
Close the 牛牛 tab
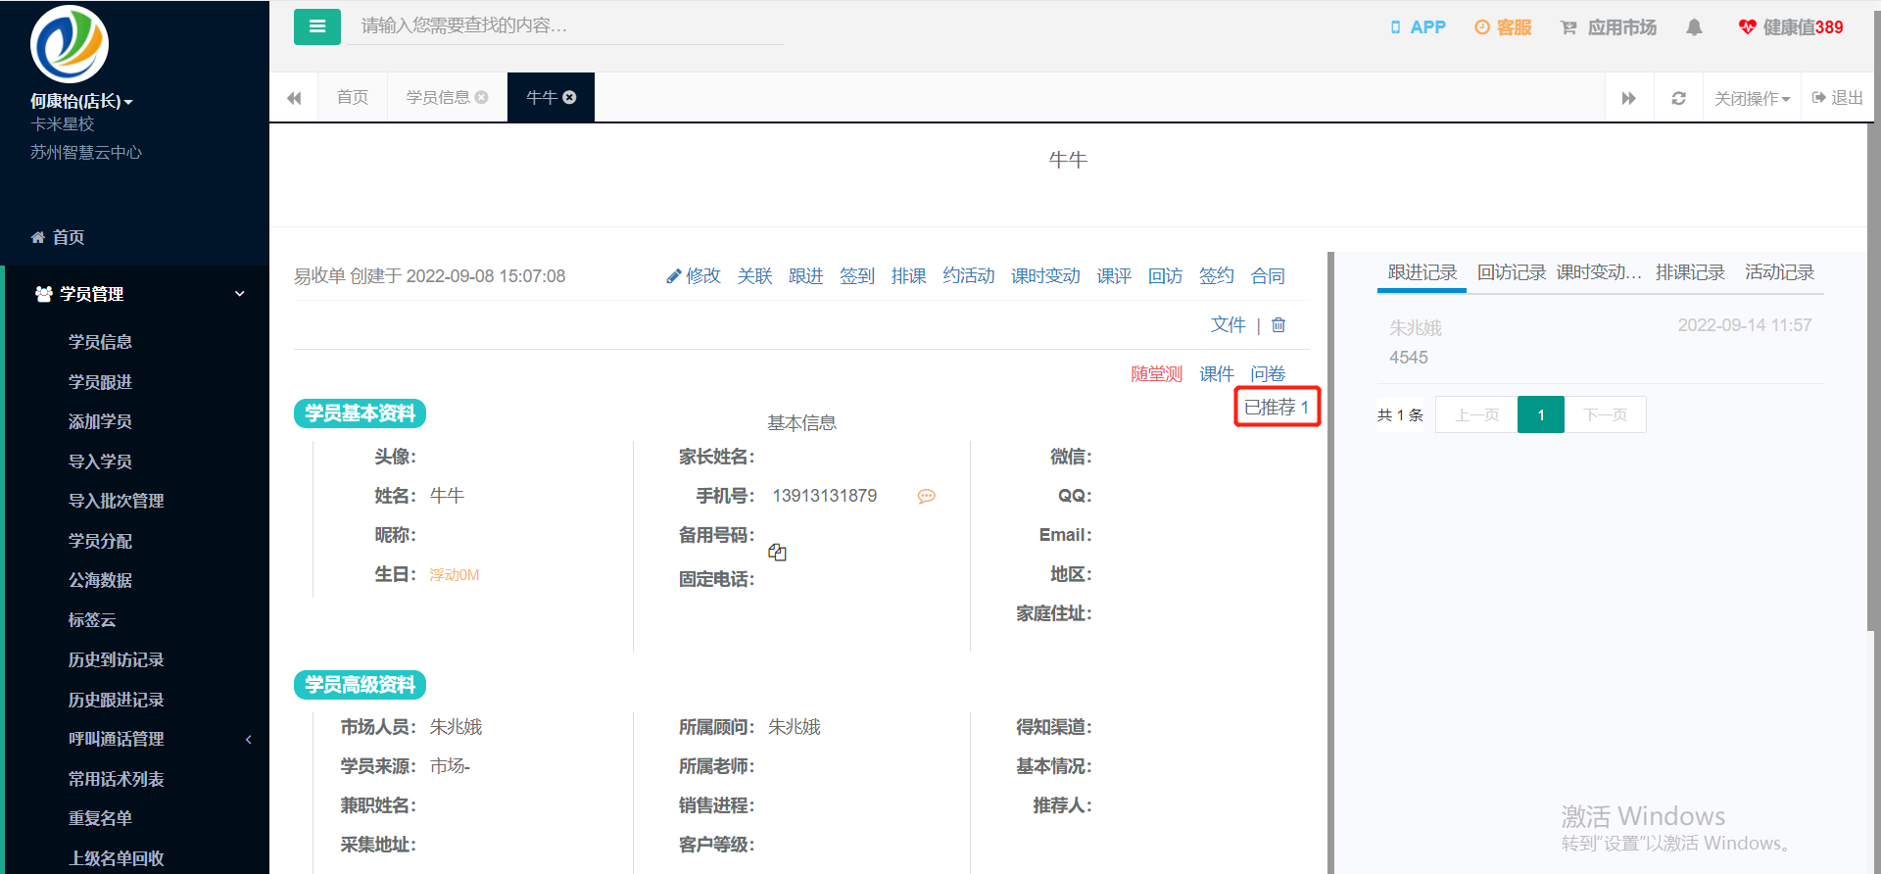(569, 97)
